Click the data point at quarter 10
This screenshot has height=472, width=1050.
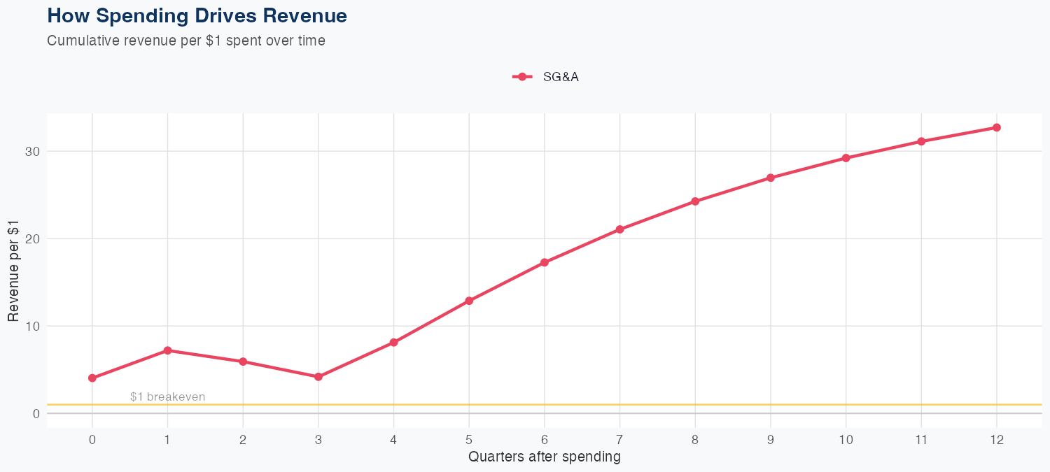[x=846, y=158]
